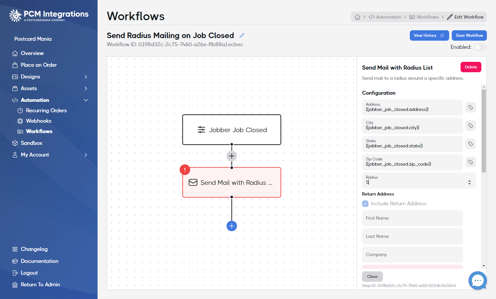
Task: Click Automation breadcrumb link
Action: (385, 17)
